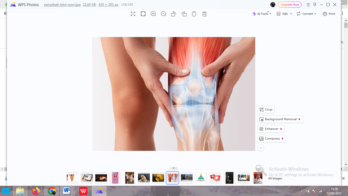Select the dark book thumbnail
The height and width of the screenshot is (196, 348).
[x=101, y=178]
